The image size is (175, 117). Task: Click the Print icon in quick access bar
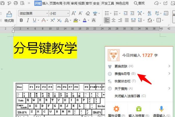[16, 3]
